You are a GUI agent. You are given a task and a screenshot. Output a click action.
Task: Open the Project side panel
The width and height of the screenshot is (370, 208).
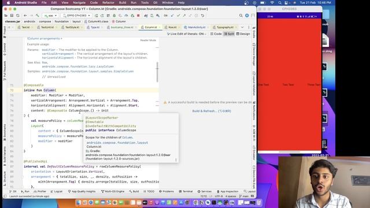point(5,32)
